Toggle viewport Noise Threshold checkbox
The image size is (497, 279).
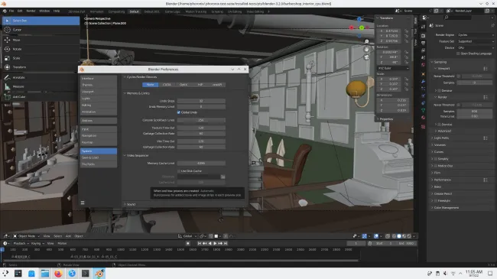(x=459, y=76)
